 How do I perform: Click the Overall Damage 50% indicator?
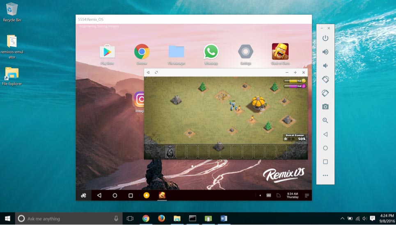click(x=295, y=137)
